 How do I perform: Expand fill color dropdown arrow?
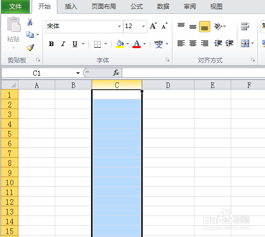tap(127, 44)
